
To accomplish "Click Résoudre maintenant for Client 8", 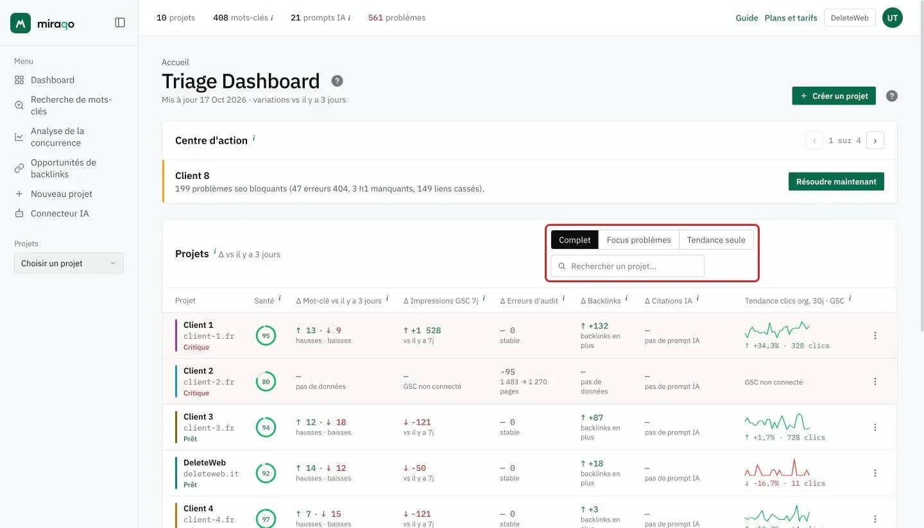I will [x=836, y=182].
